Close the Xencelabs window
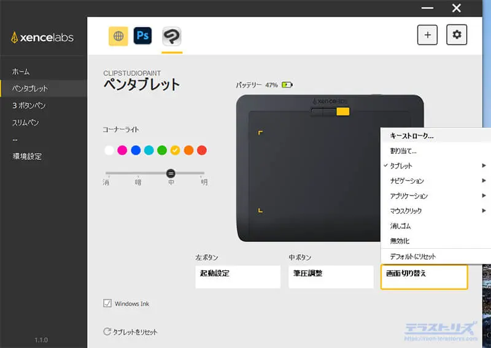Image resolution: width=491 pixels, height=348 pixels. 456,8
